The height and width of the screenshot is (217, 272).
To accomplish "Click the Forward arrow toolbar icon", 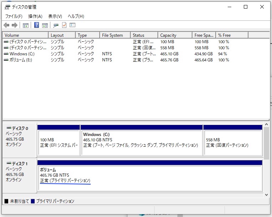I will 15,25.
